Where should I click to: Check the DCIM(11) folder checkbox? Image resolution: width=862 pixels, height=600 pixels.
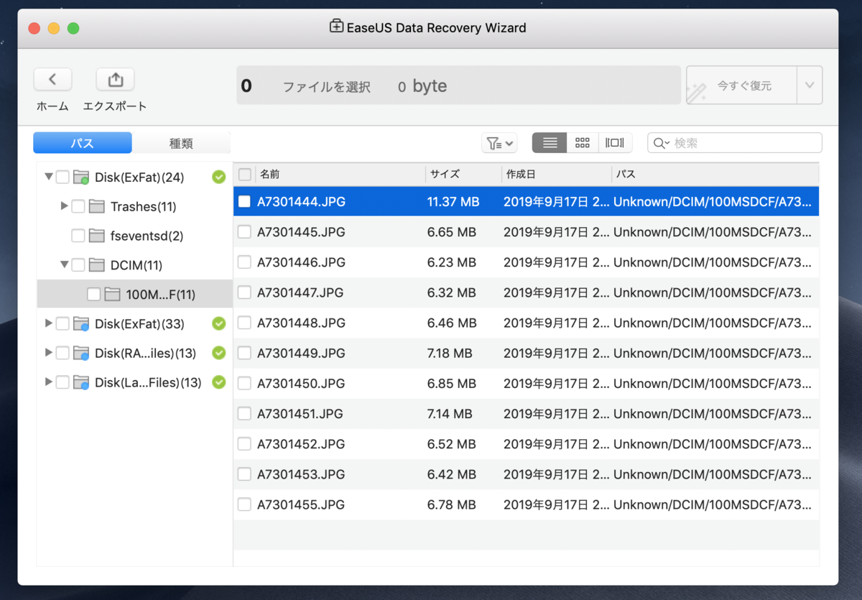pos(78,265)
